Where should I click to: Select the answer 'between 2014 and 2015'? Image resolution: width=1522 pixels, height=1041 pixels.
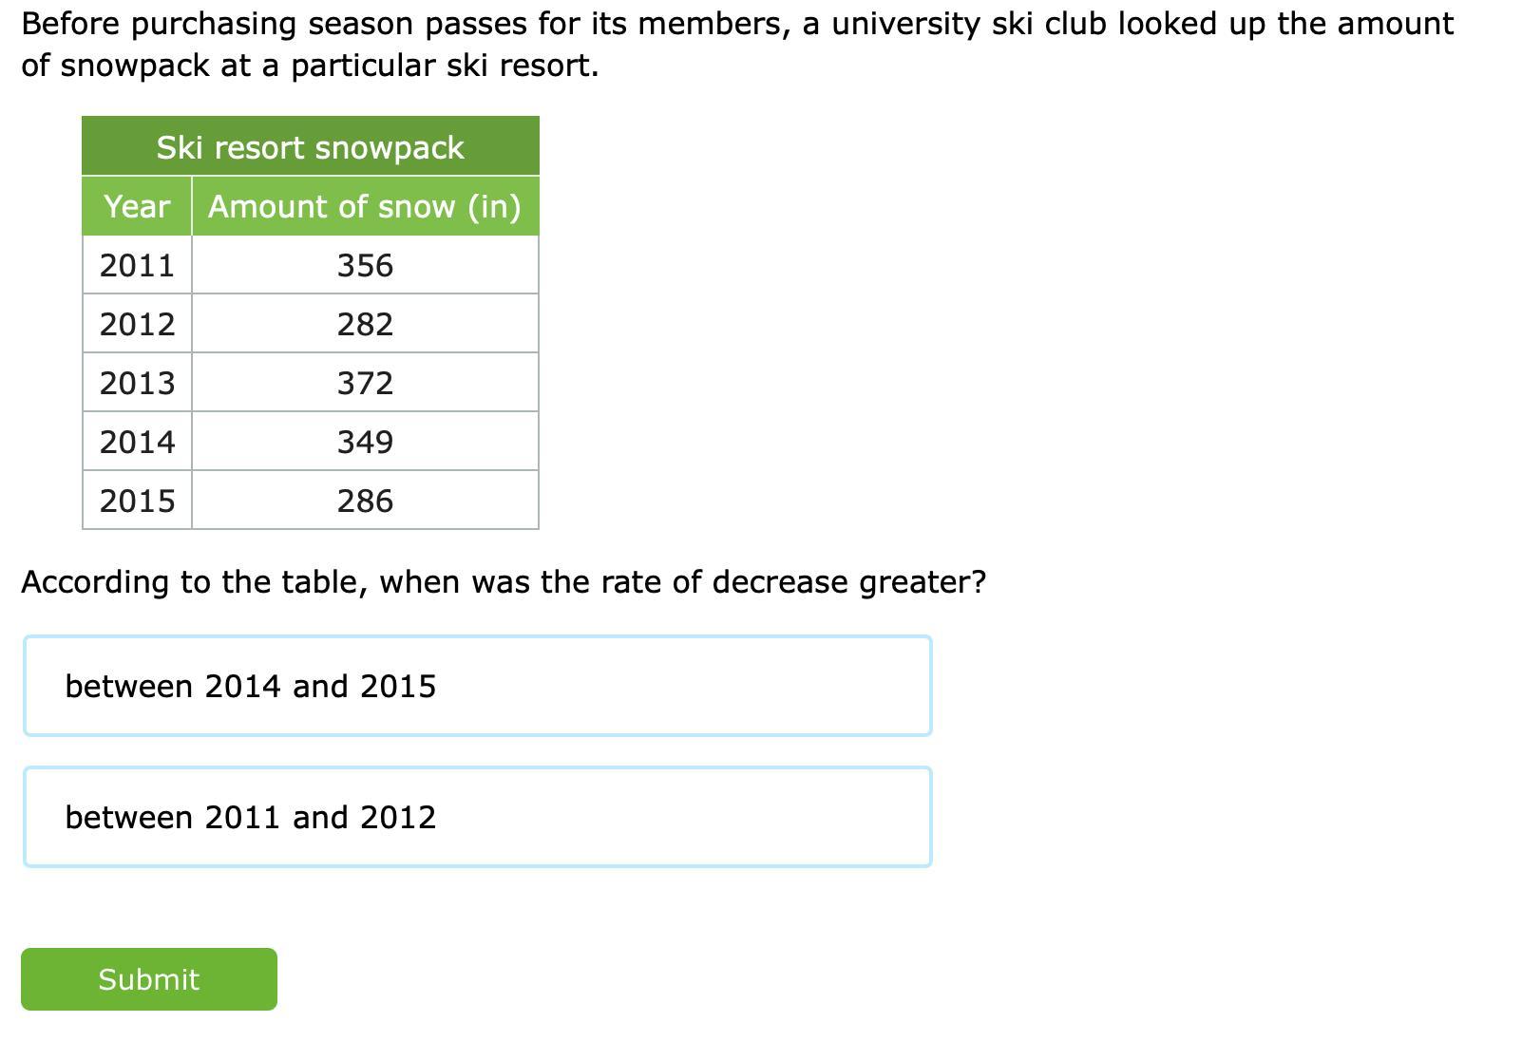pyautogui.click(x=477, y=686)
